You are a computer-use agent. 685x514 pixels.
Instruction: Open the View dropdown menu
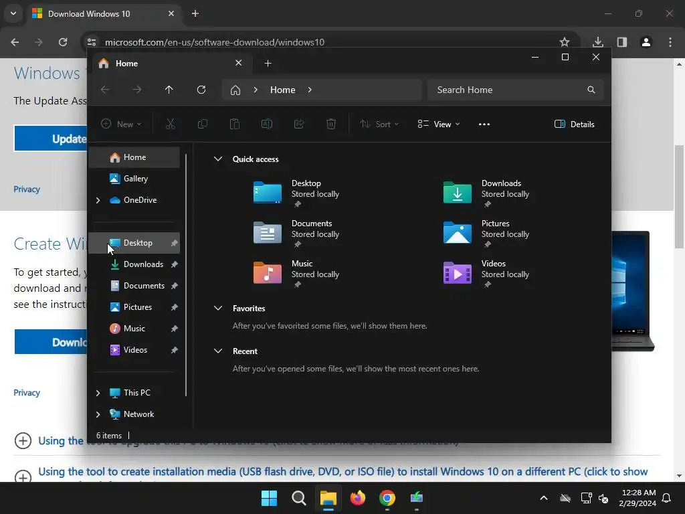pos(439,124)
